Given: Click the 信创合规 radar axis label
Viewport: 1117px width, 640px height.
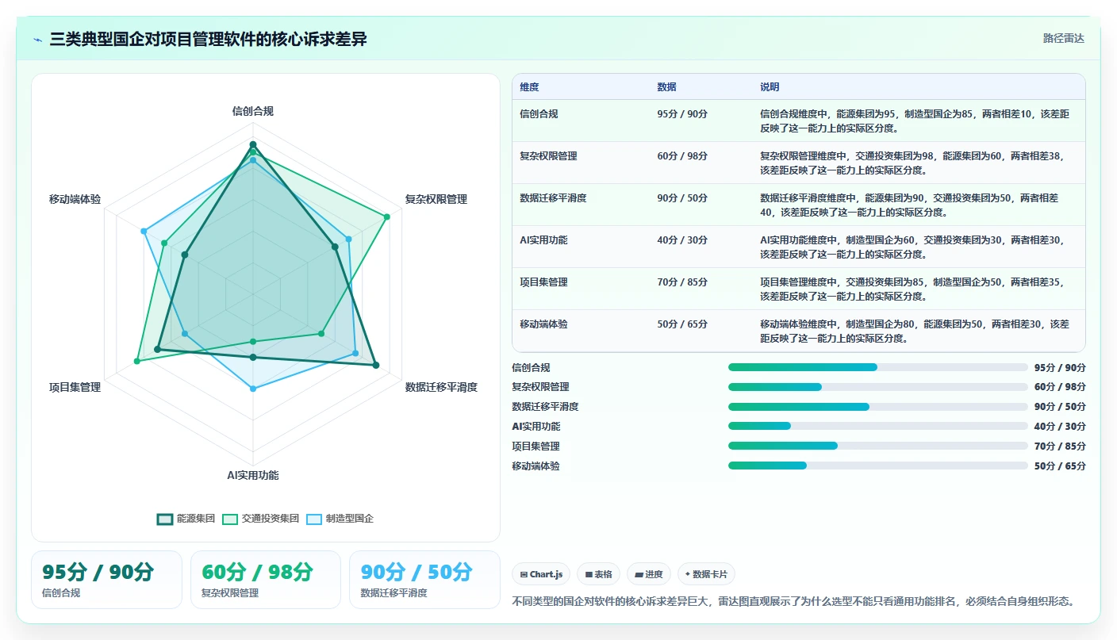Looking at the screenshot, I should pyautogui.click(x=253, y=111).
